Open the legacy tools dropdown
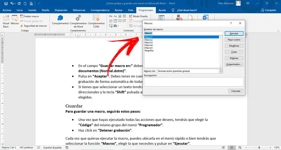Viewport: 281px width, 150px height. (116, 26)
